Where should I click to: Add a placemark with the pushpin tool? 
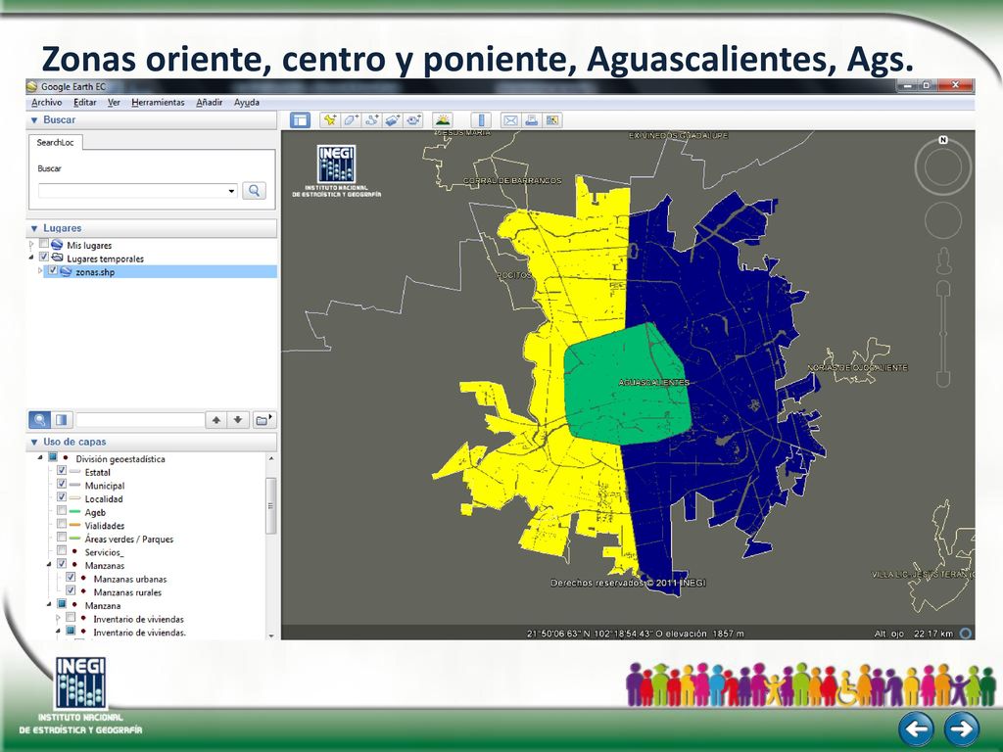[x=329, y=119]
